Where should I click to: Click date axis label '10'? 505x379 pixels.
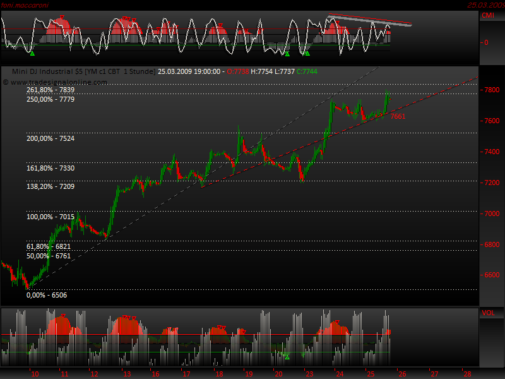tap(35, 374)
